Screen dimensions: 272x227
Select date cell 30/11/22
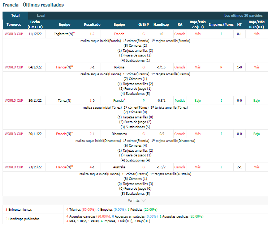(x=35, y=100)
